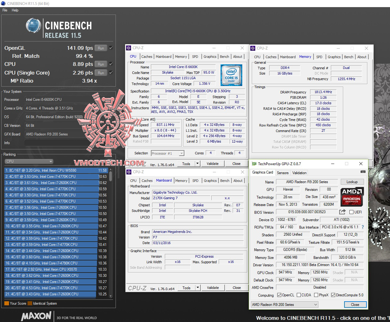Click the Bus Interface question mark icon
The width and height of the screenshot is (390, 322).
[x=363, y=227]
